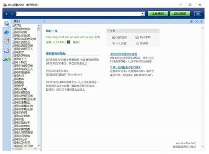Open the www.iciba.com link
This screenshot has height=154, width=209.
click(x=186, y=143)
